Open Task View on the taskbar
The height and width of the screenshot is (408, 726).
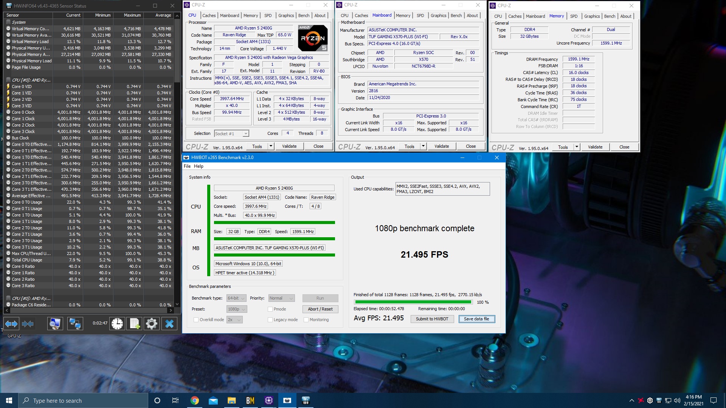(x=175, y=400)
